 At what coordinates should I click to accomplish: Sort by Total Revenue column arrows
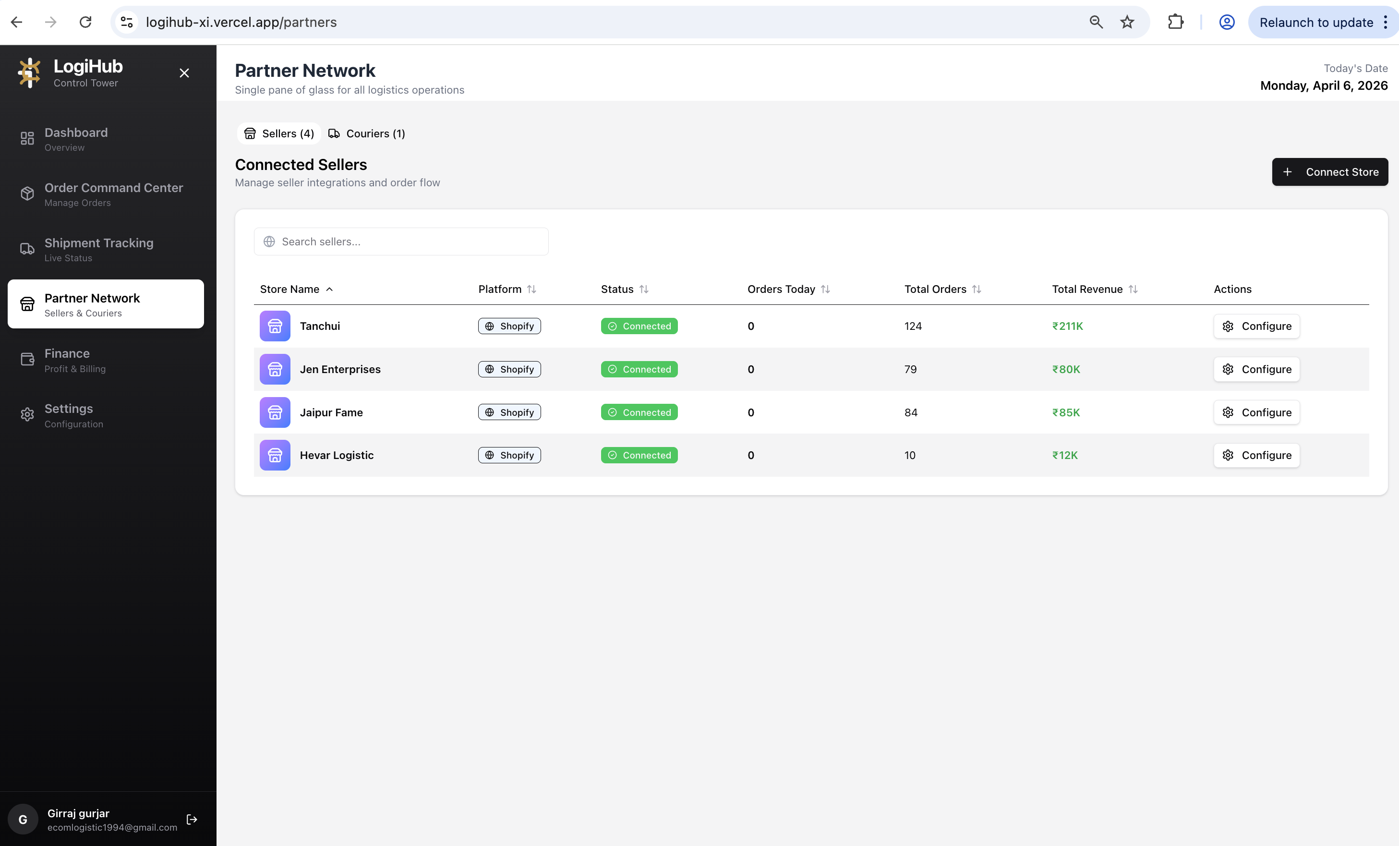click(x=1134, y=289)
